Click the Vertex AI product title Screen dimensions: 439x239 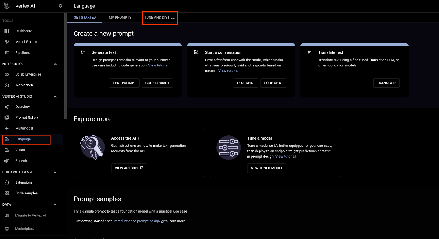tap(25, 6)
